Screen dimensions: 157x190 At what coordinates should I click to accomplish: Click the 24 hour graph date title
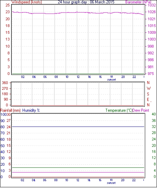pyautogui.click(x=86, y=2)
